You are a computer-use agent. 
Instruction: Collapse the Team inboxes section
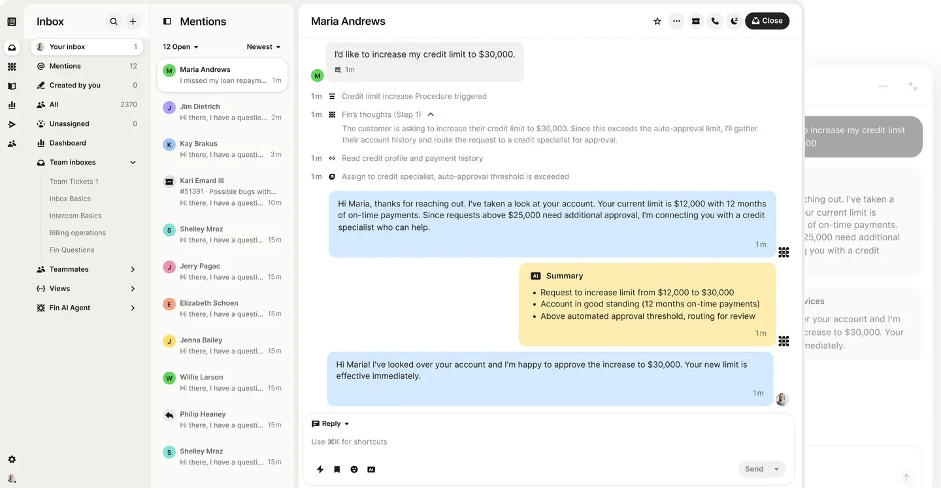(133, 163)
